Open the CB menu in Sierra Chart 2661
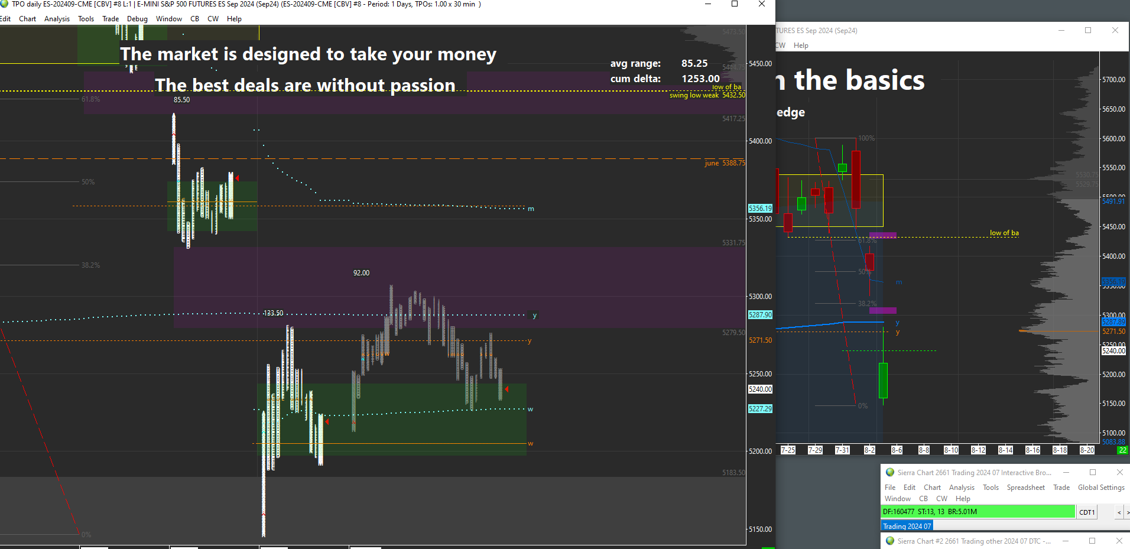The image size is (1130, 549). pyautogui.click(x=924, y=499)
